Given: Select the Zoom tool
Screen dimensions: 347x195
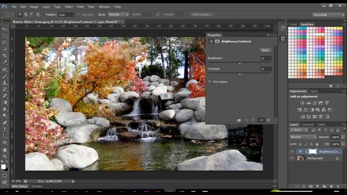Looking at the screenshot, I should click(x=4, y=157).
